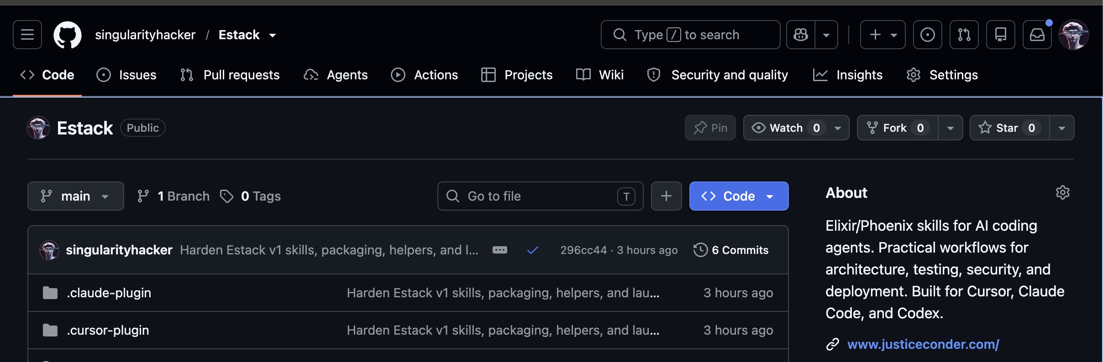Click singularityhacker avatar in latest commit row

pyautogui.click(x=49, y=250)
